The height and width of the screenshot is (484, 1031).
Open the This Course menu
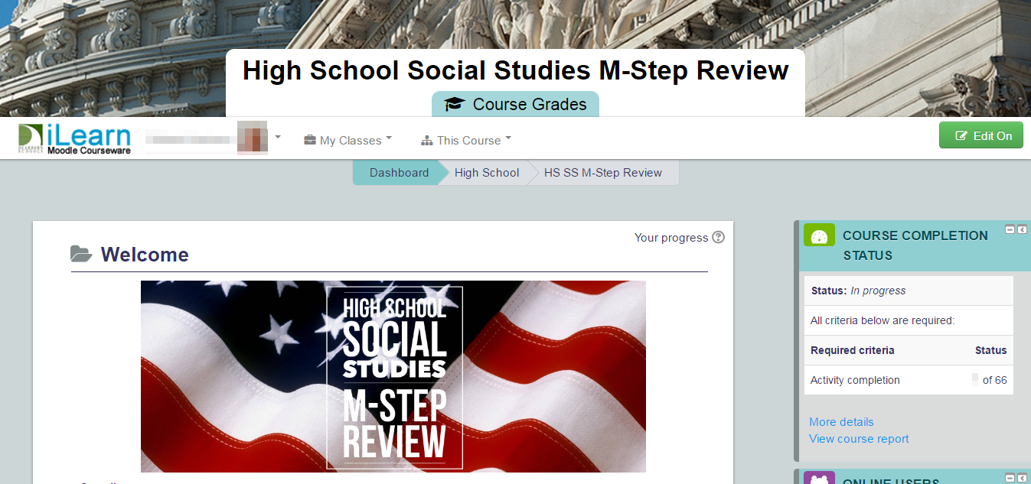466,140
